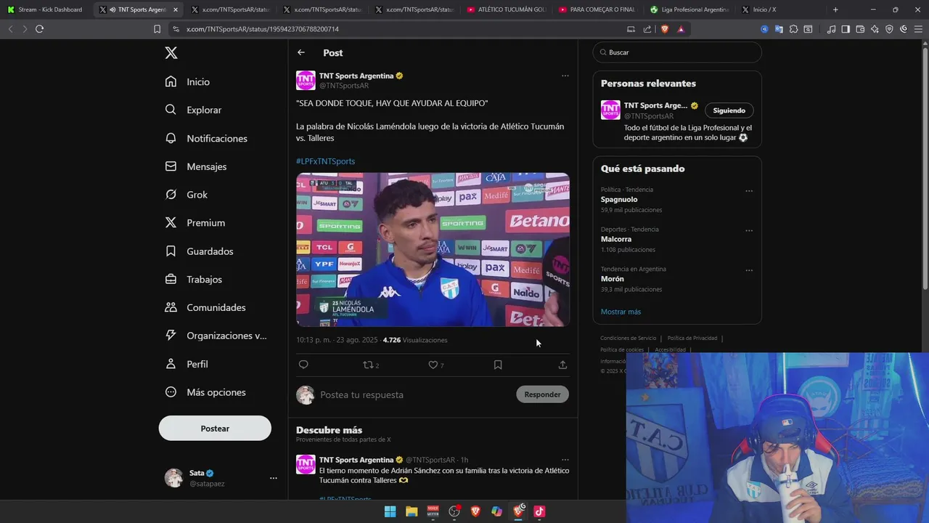The width and height of the screenshot is (929, 523).
Task: Open the Política de Privacidad link
Action: click(692, 338)
